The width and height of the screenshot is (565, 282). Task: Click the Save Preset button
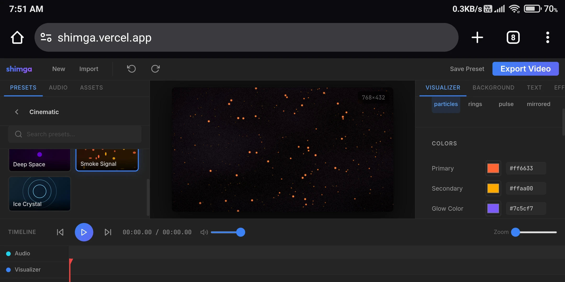[x=467, y=69]
